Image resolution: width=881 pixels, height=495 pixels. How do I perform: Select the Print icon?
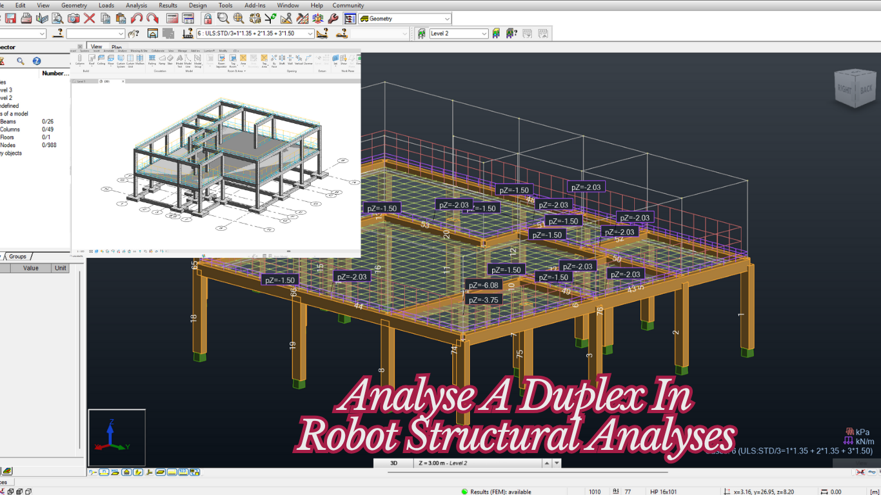click(25, 18)
